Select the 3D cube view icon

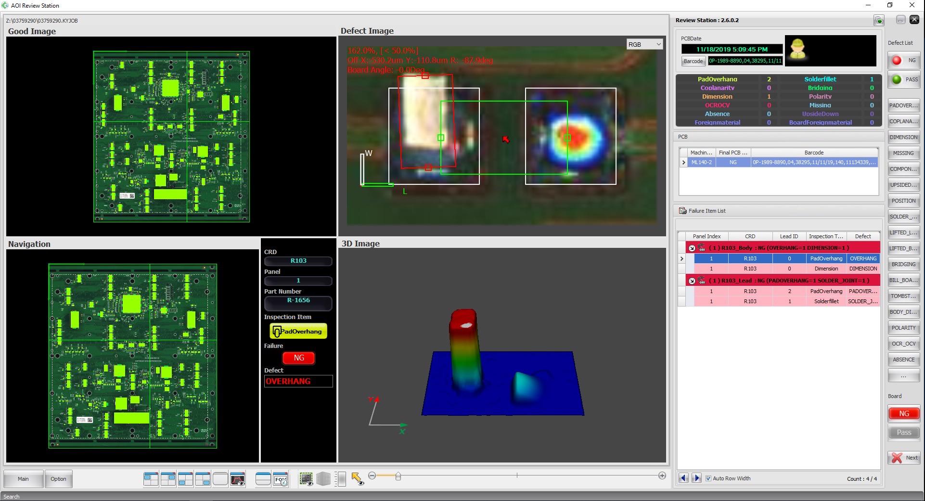[323, 479]
